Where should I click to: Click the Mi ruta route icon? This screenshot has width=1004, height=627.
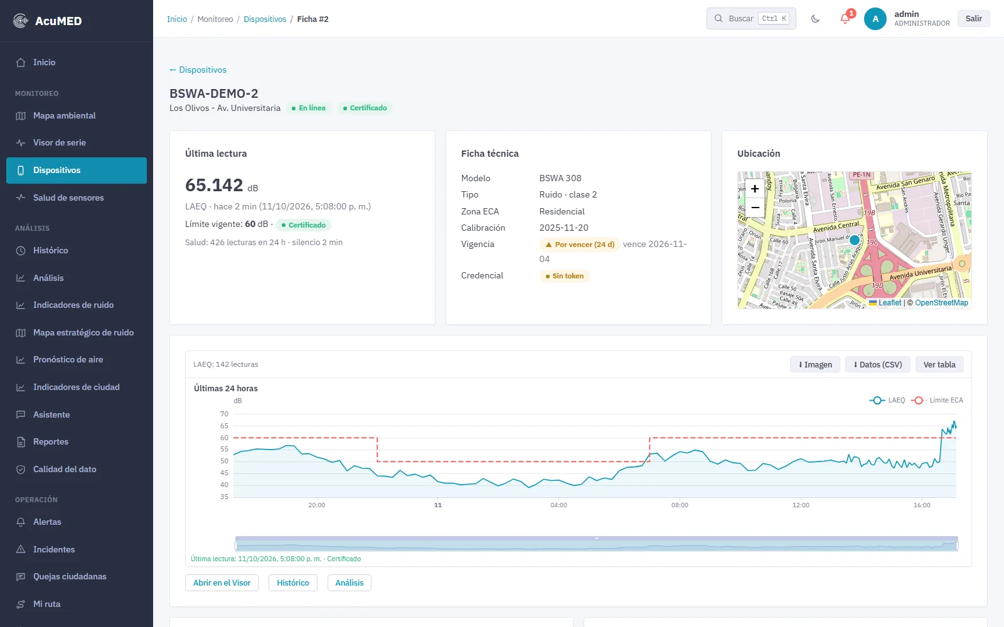(x=21, y=604)
